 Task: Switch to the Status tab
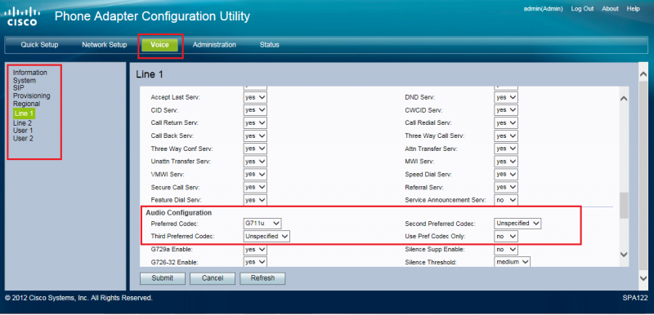tap(270, 45)
